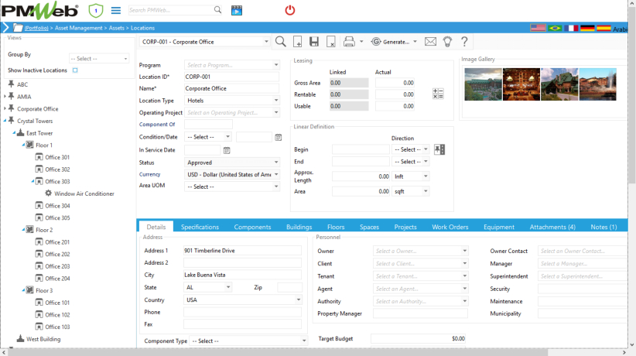Screen dimensions: 636x356
Task: Click the envelope email icon in toolbar
Action: (x=431, y=42)
